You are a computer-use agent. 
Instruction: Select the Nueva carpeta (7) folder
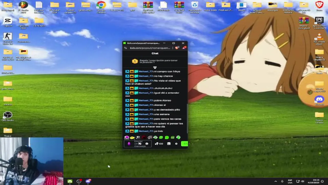70,7
